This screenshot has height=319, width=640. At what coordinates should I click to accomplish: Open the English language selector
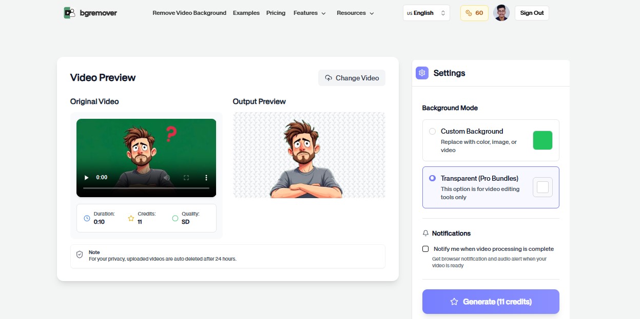426,13
